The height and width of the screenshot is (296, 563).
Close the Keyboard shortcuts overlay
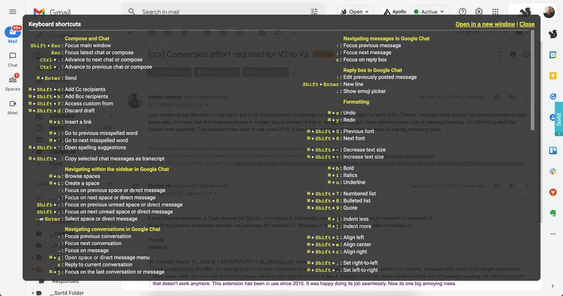click(x=527, y=24)
